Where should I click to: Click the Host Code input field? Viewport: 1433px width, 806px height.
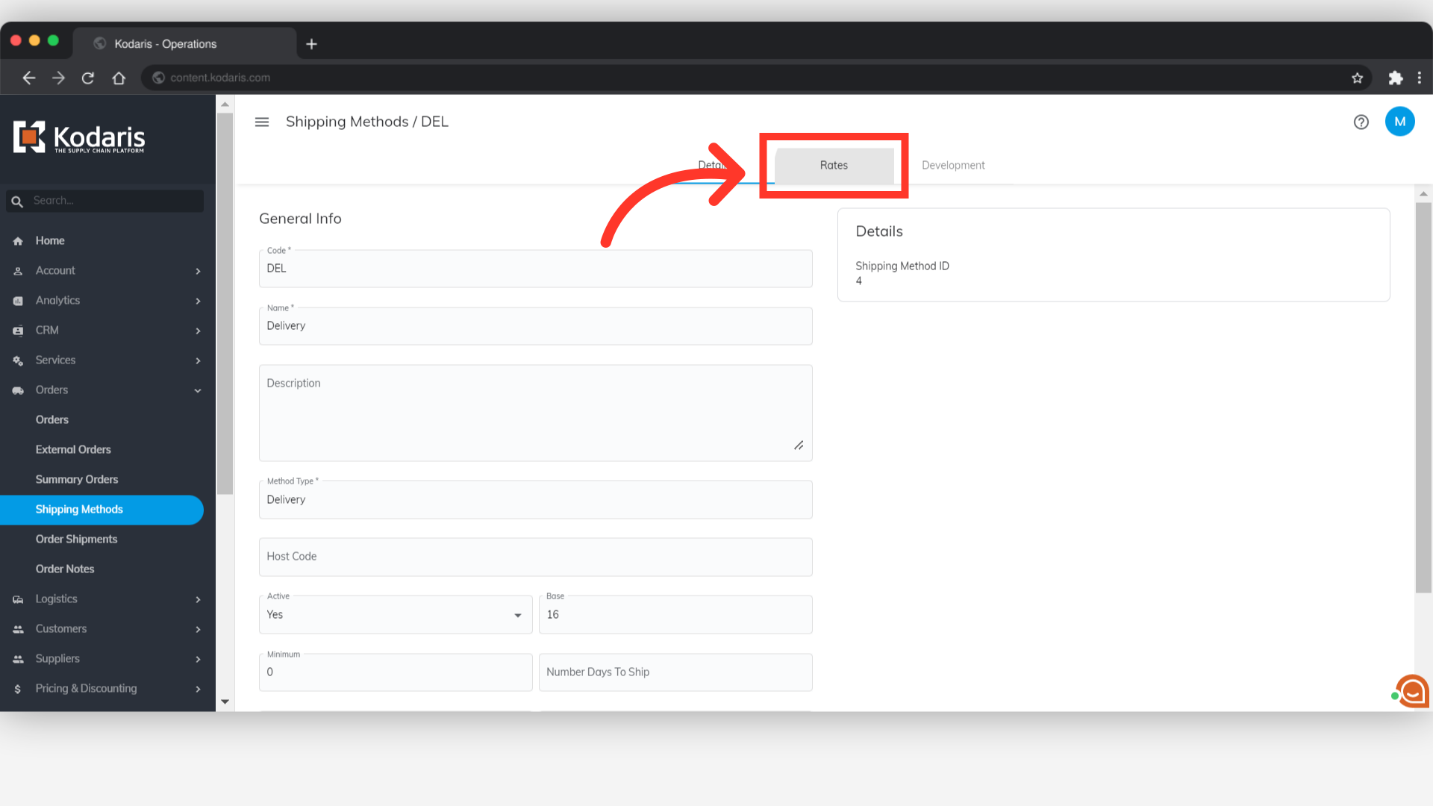[535, 557]
